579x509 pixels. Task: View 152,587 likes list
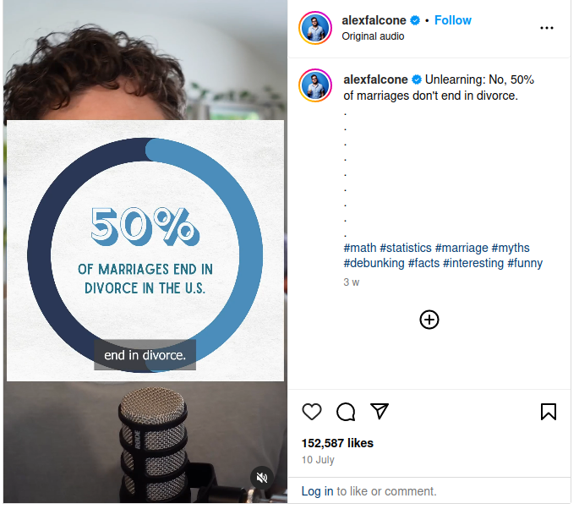pos(337,443)
